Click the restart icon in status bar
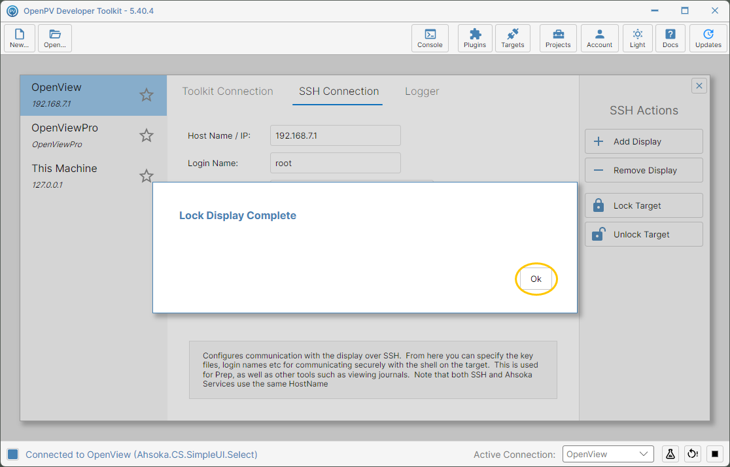This screenshot has width=730, height=467. coord(692,454)
